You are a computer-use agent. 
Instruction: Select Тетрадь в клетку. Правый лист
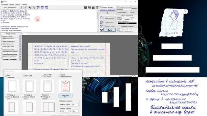click(x=6, y=97)
